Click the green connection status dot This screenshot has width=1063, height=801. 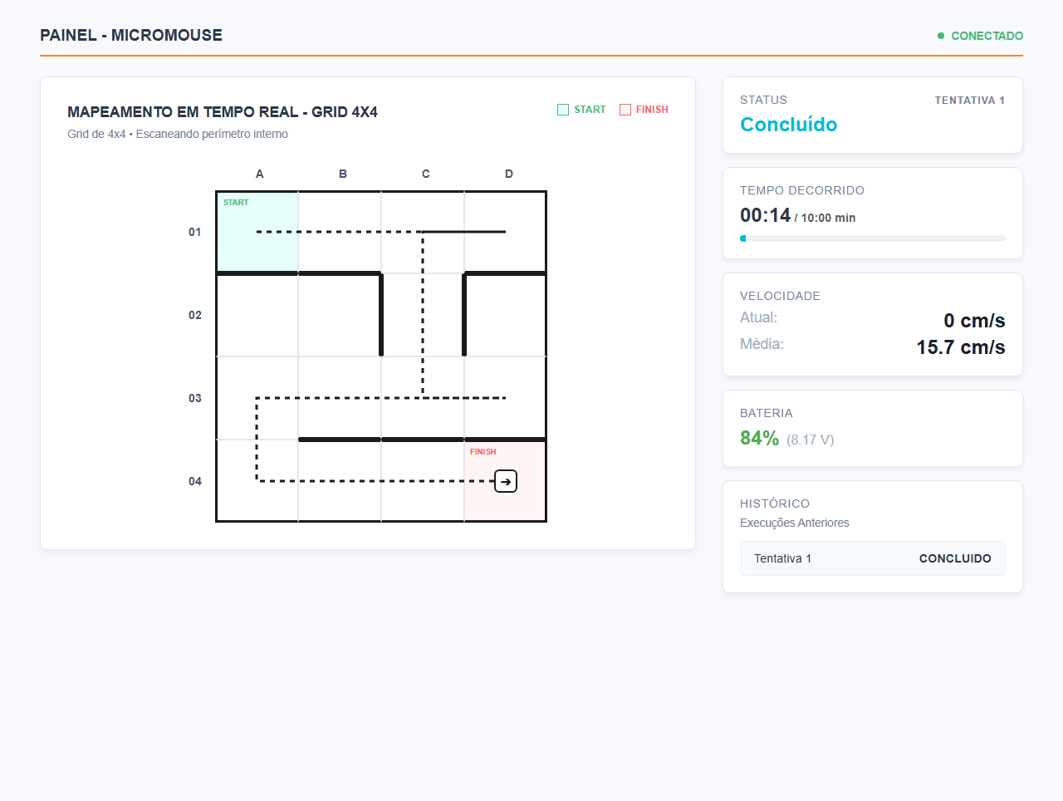(941, 36)
